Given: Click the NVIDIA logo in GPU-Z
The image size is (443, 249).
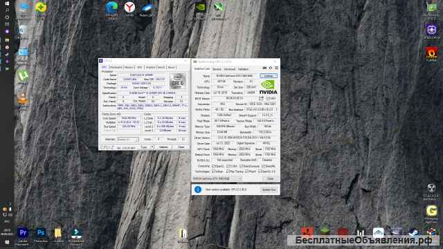Looking at the screenshot, I should point(268,87).
